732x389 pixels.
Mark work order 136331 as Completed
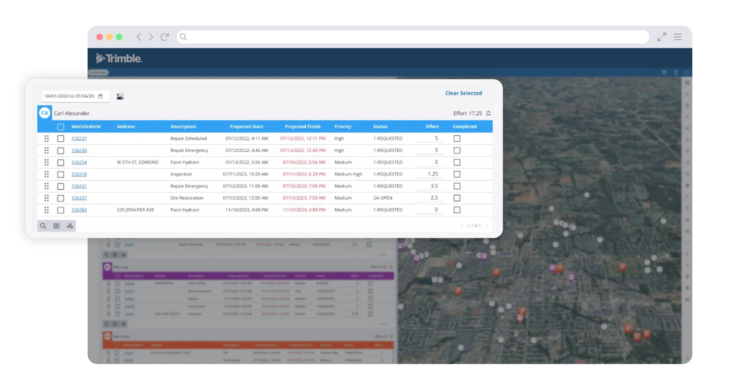tap(457, 186)
